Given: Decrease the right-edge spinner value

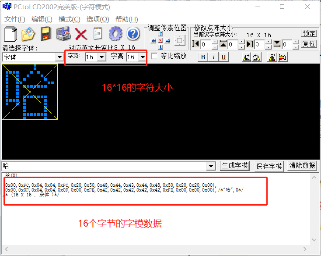Looking at the screenshot, I should pos(269,46).
